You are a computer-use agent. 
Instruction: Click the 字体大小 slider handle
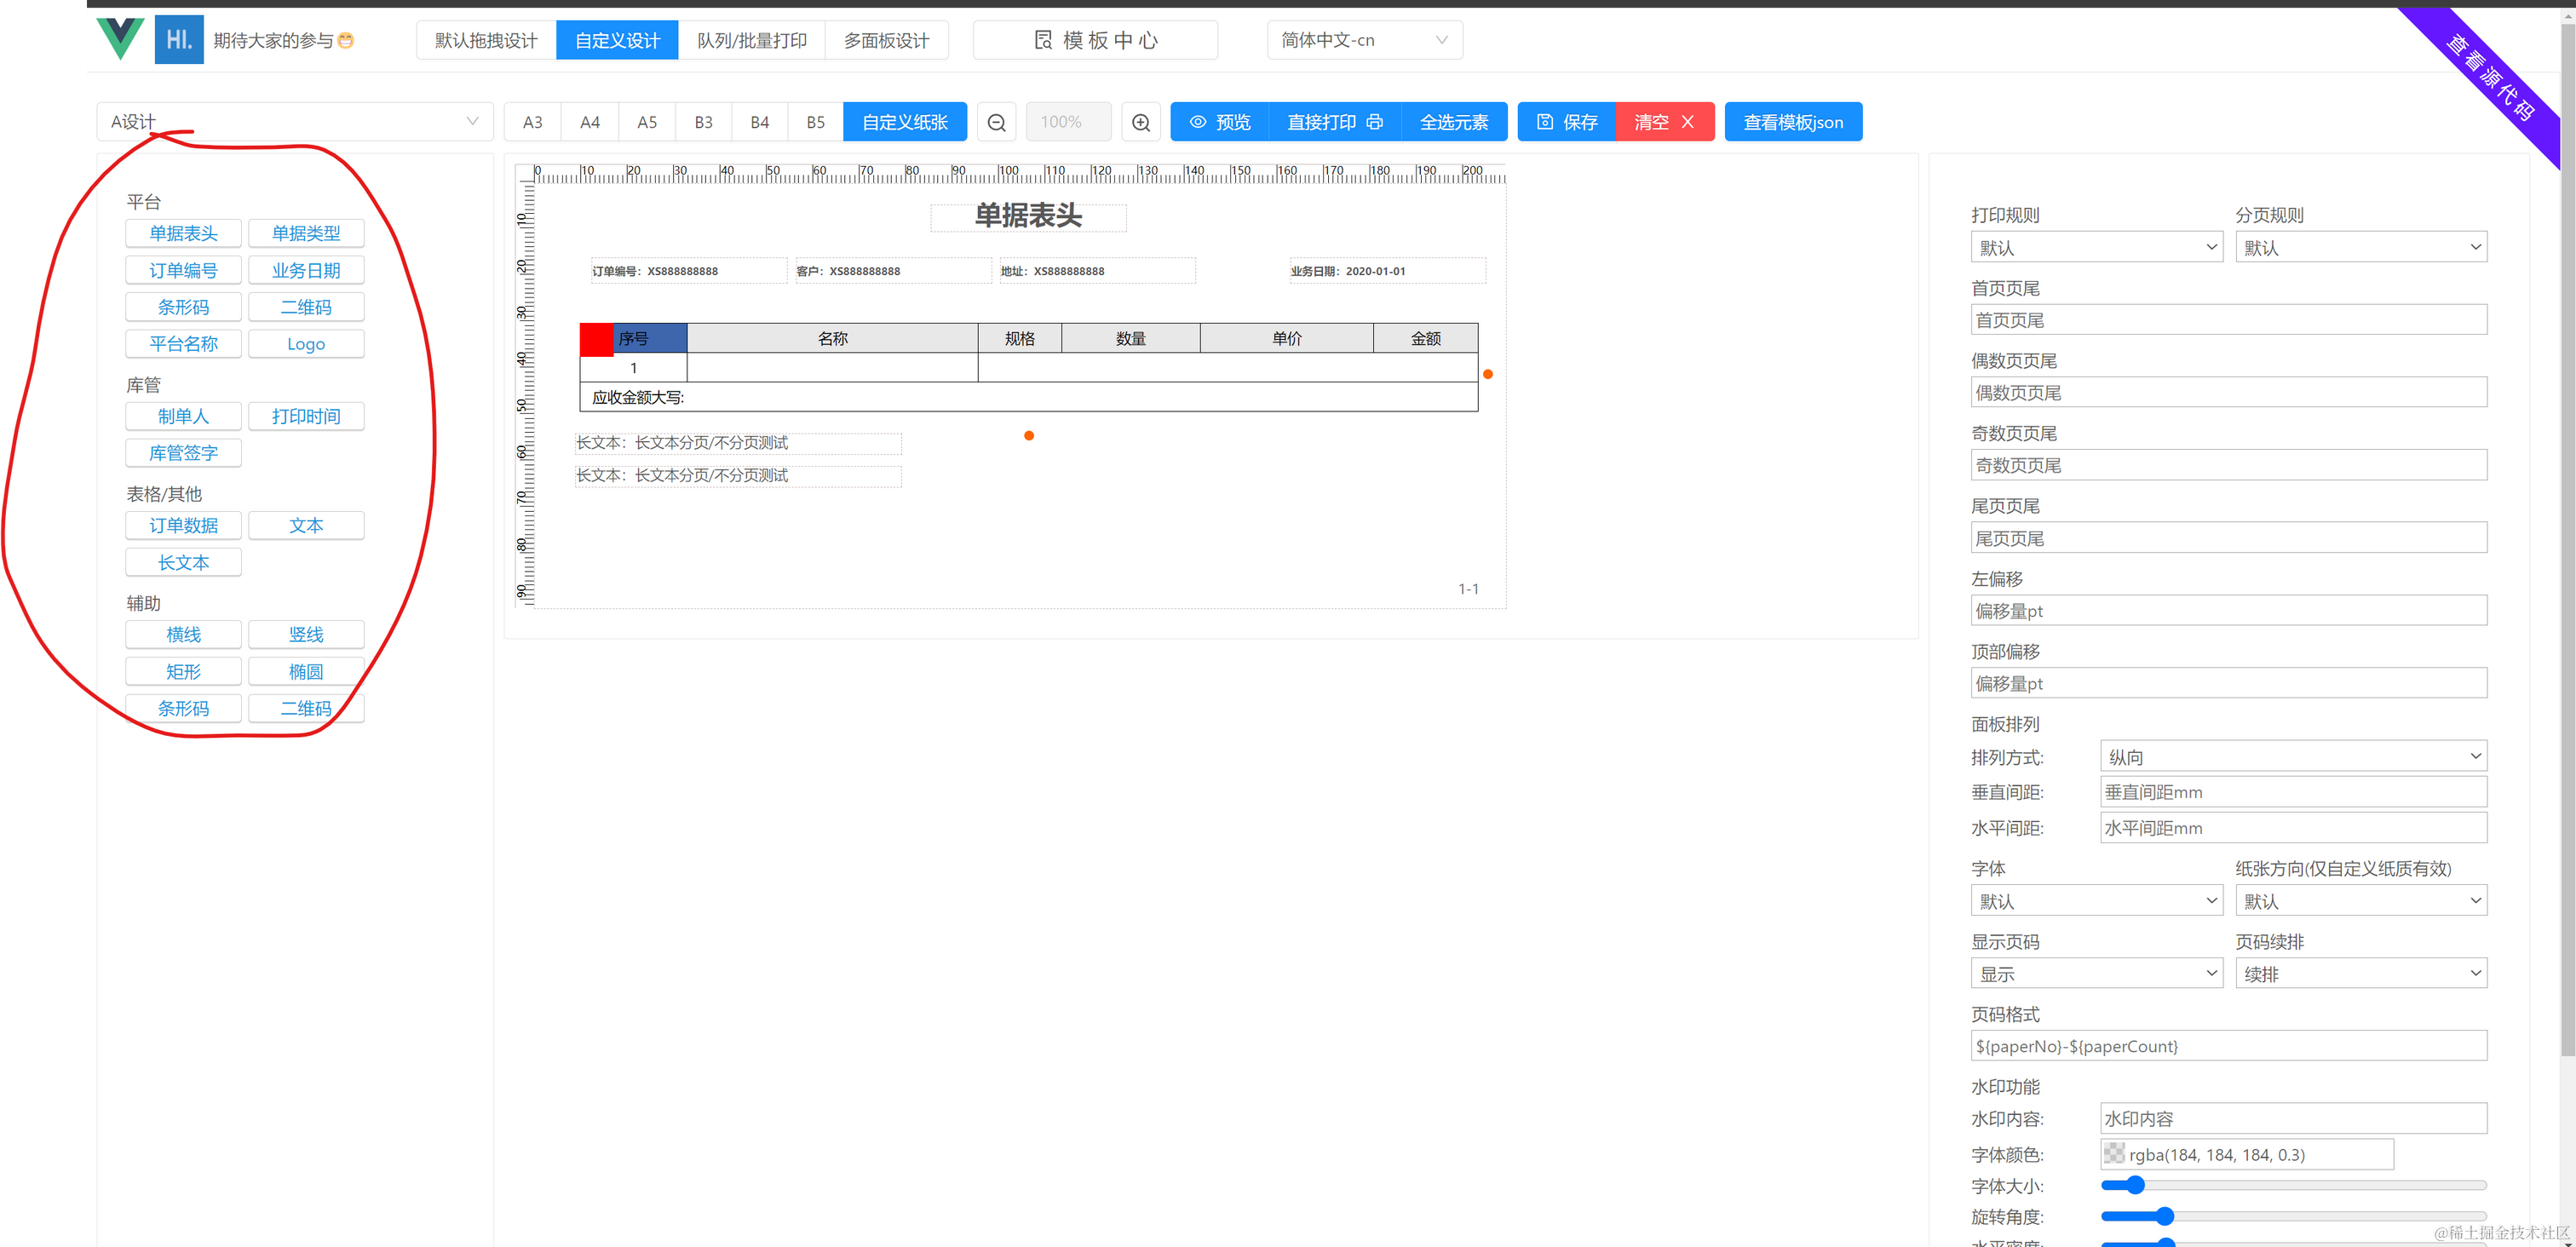pos(2135,1185)
